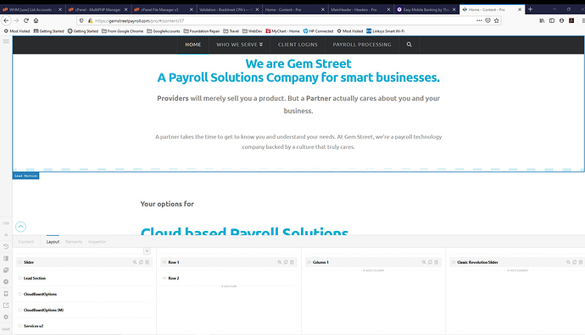Inspect the Slider section with magnifier icon
The height and width of the screenshot is (335, 585).
(135, 262)
